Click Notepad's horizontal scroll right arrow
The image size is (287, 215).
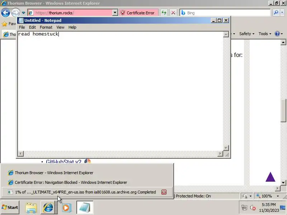[220, 154]
